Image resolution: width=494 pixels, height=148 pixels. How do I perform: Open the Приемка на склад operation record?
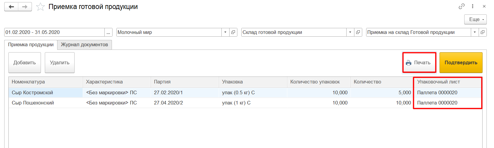click(483, 32)
